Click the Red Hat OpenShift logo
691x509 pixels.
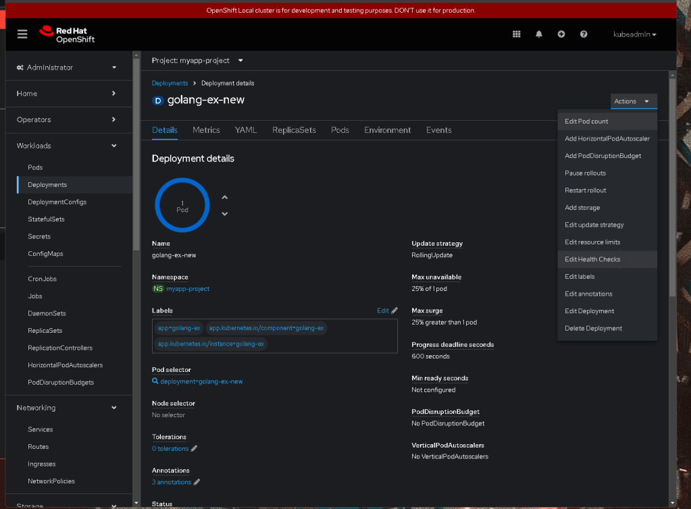(x=67, y=34)
